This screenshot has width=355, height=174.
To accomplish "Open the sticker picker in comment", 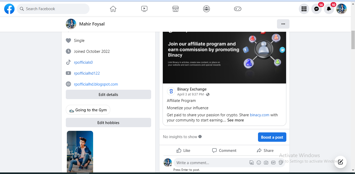I will pyautogui.click(x=281, y=163).
